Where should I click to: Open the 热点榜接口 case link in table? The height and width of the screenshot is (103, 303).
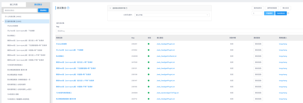[60, 56]
